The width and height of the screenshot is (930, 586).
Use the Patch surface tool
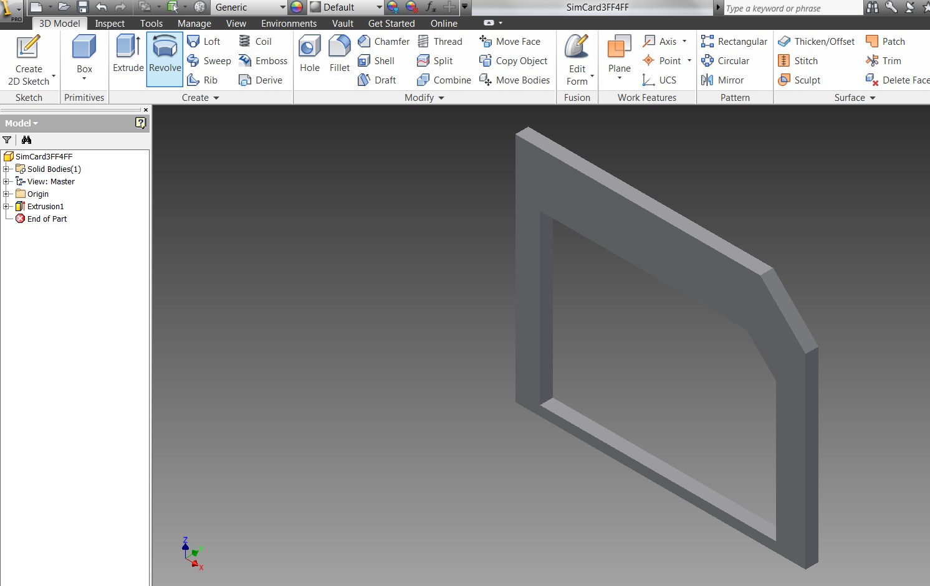pyautogui.click(x=885, y=42)
